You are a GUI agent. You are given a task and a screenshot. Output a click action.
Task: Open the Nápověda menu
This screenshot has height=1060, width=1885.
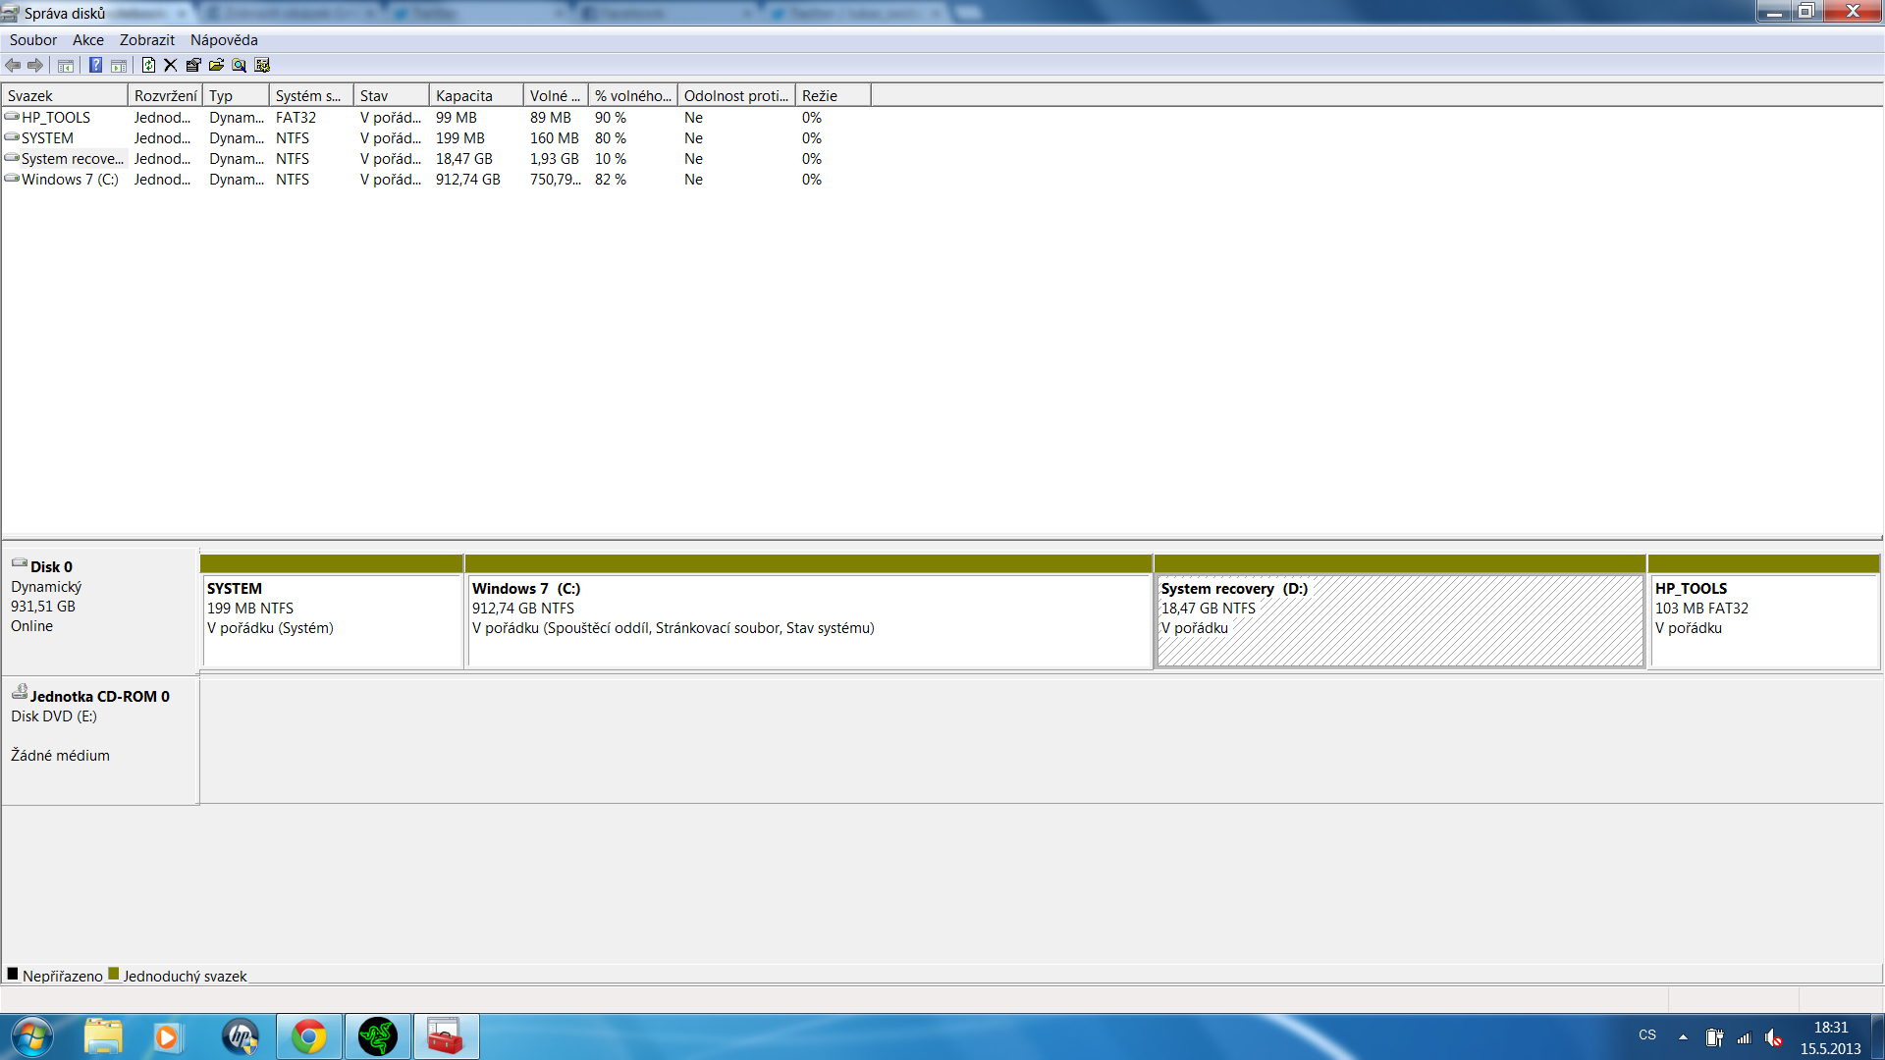pyautogui.click(x=224, y=40)
